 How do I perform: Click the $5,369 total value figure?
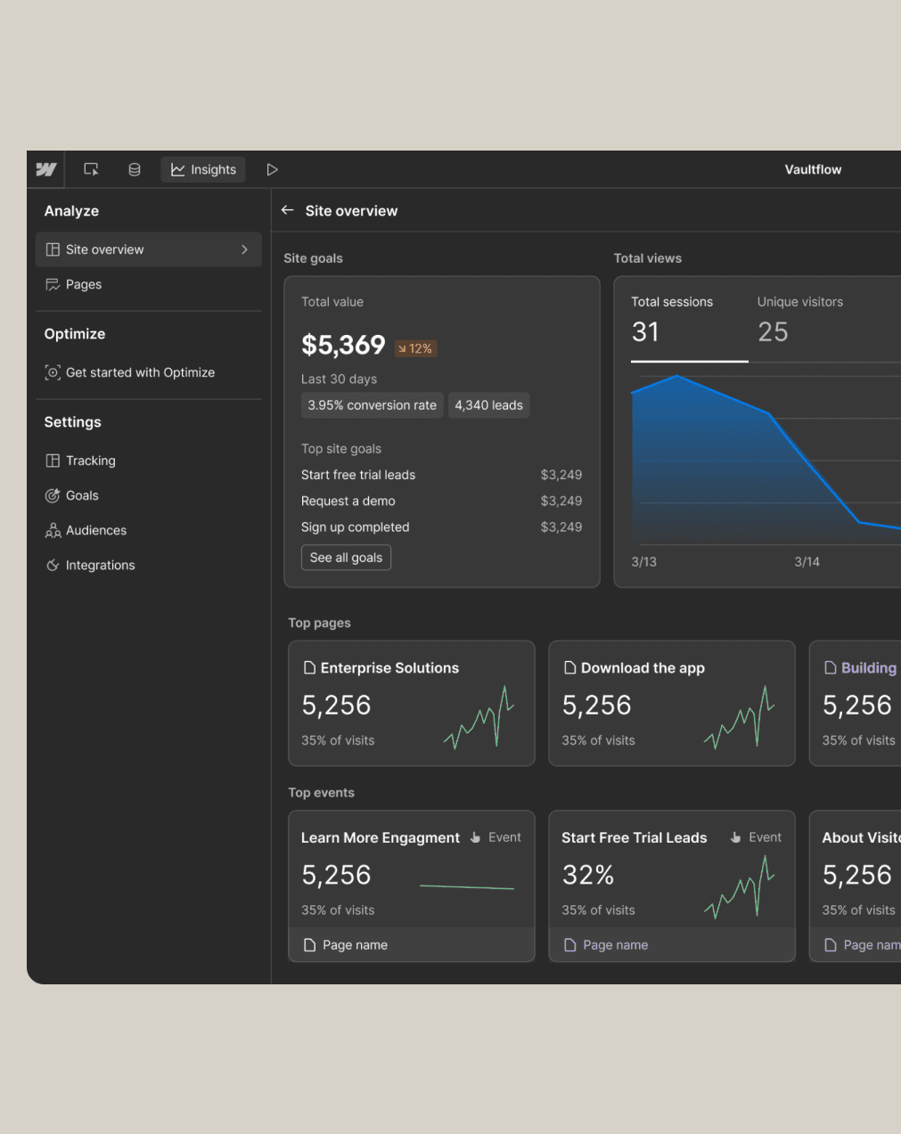pos(343,345)
